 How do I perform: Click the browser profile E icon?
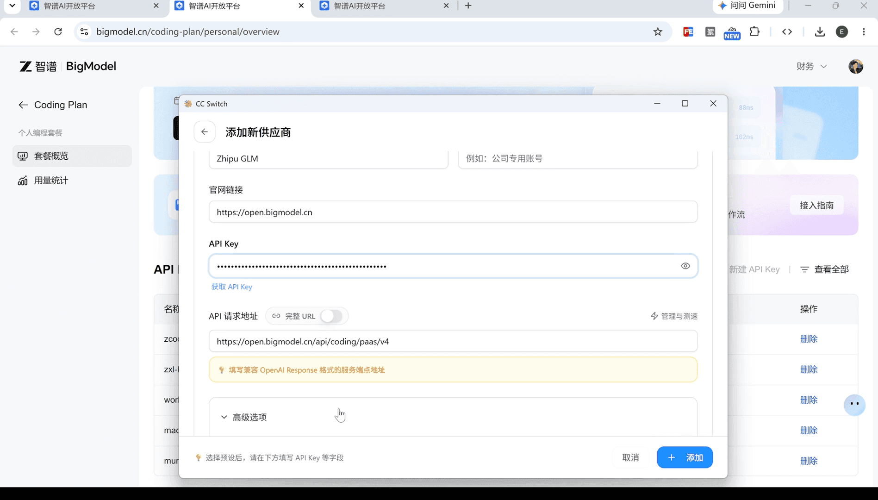tap(842, 31)
